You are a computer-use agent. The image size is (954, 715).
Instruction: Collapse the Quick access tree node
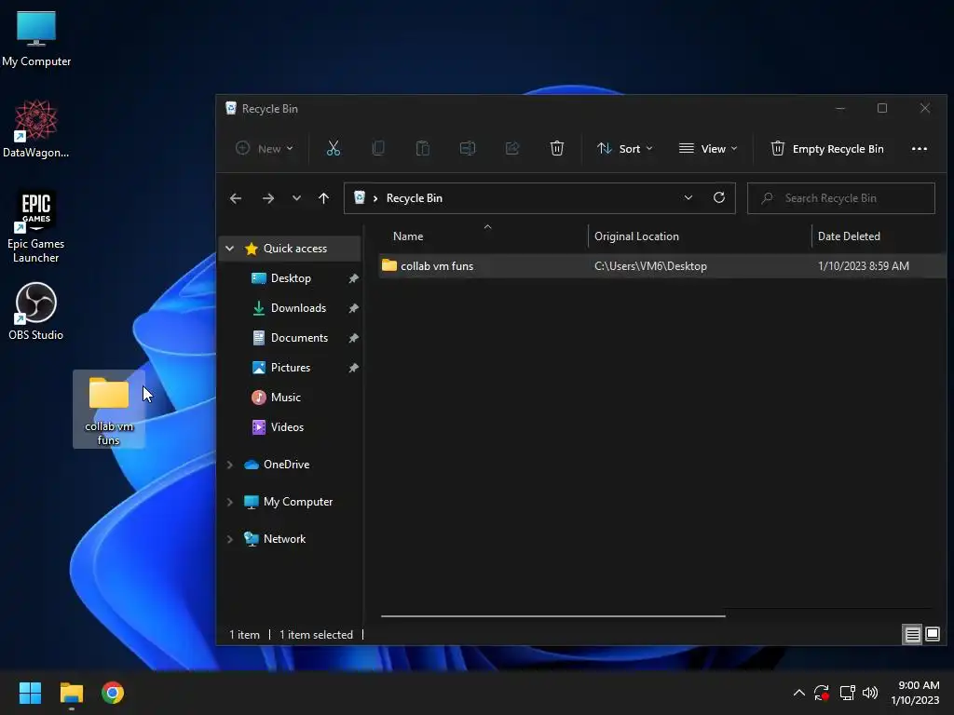(x=230, y=249)
